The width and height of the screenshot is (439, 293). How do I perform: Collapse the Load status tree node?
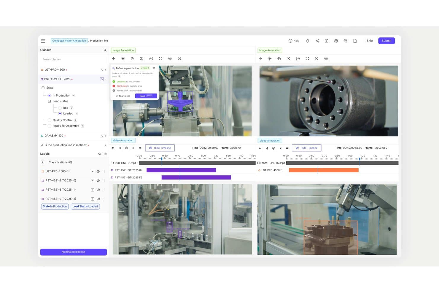49,101
